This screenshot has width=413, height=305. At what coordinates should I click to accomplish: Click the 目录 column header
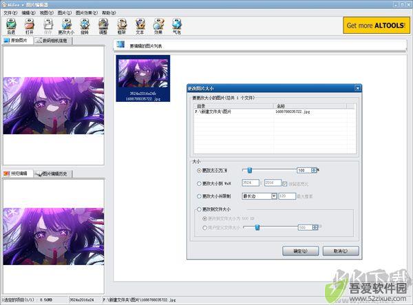234,106
